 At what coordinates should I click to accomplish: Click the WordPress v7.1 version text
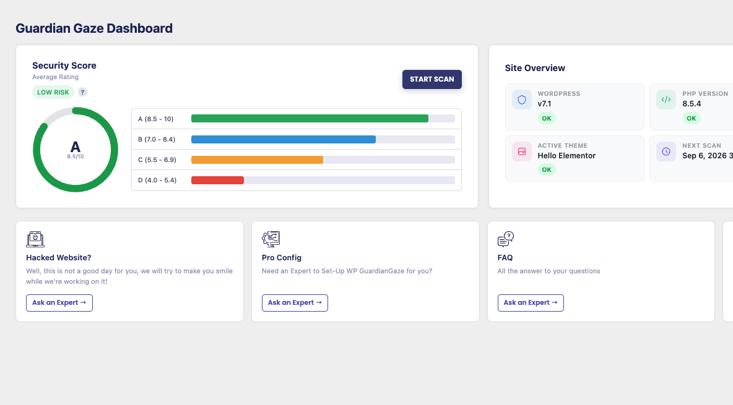[544, 104]
